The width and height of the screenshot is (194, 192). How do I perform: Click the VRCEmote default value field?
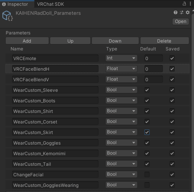coord(154,58)
